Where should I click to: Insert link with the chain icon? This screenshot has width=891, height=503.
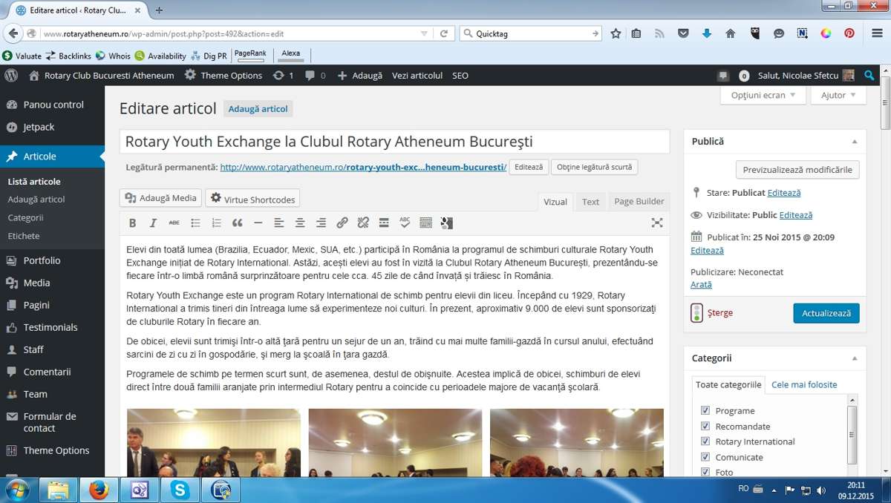342,223
